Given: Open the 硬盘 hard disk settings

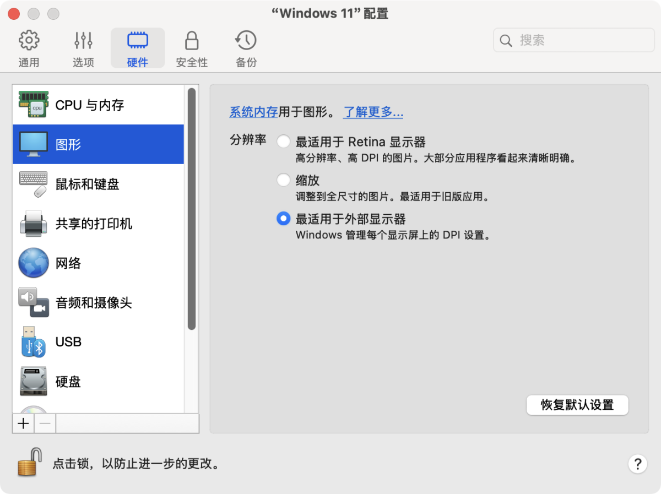Looking at the screenshot, I should (68, 382).
